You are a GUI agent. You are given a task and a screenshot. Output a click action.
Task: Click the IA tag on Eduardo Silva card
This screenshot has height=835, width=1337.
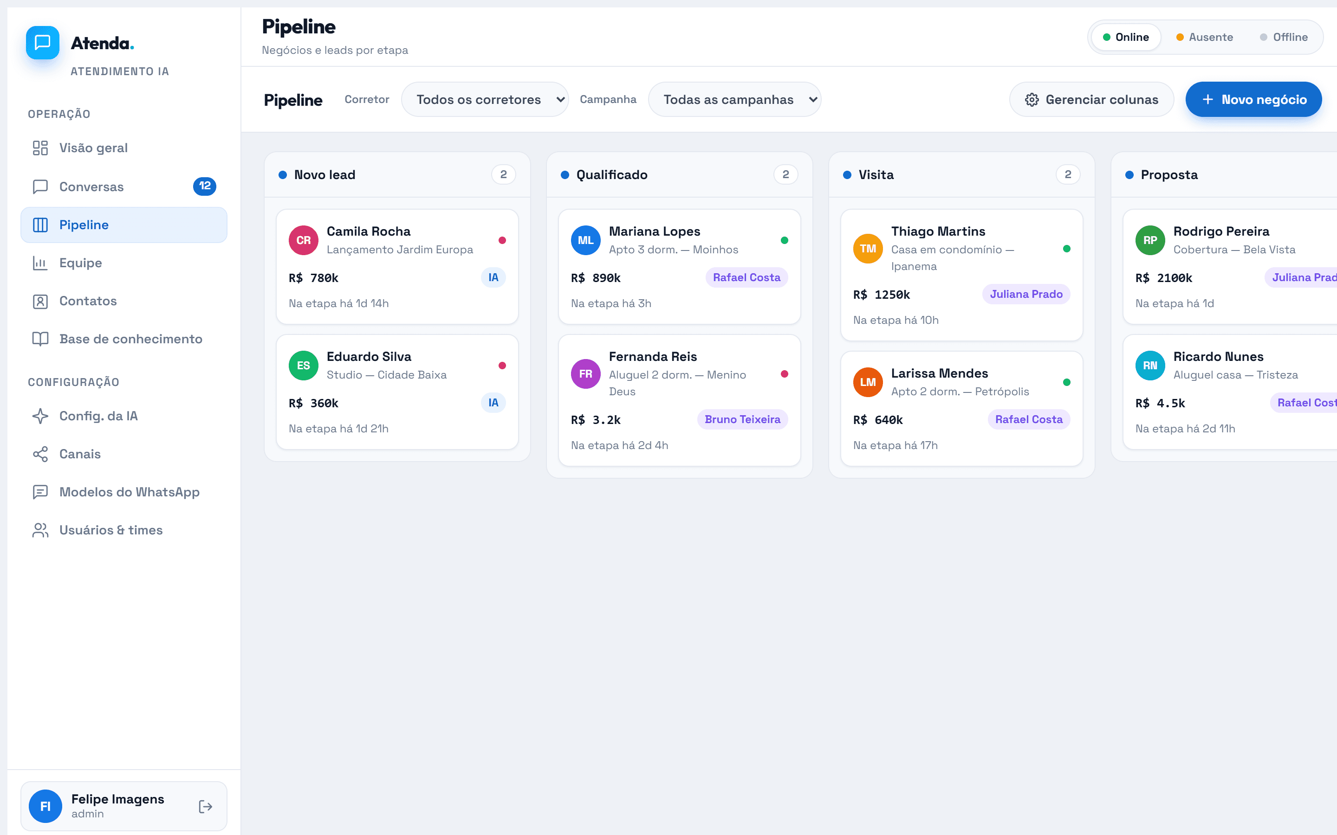[493, 403]
